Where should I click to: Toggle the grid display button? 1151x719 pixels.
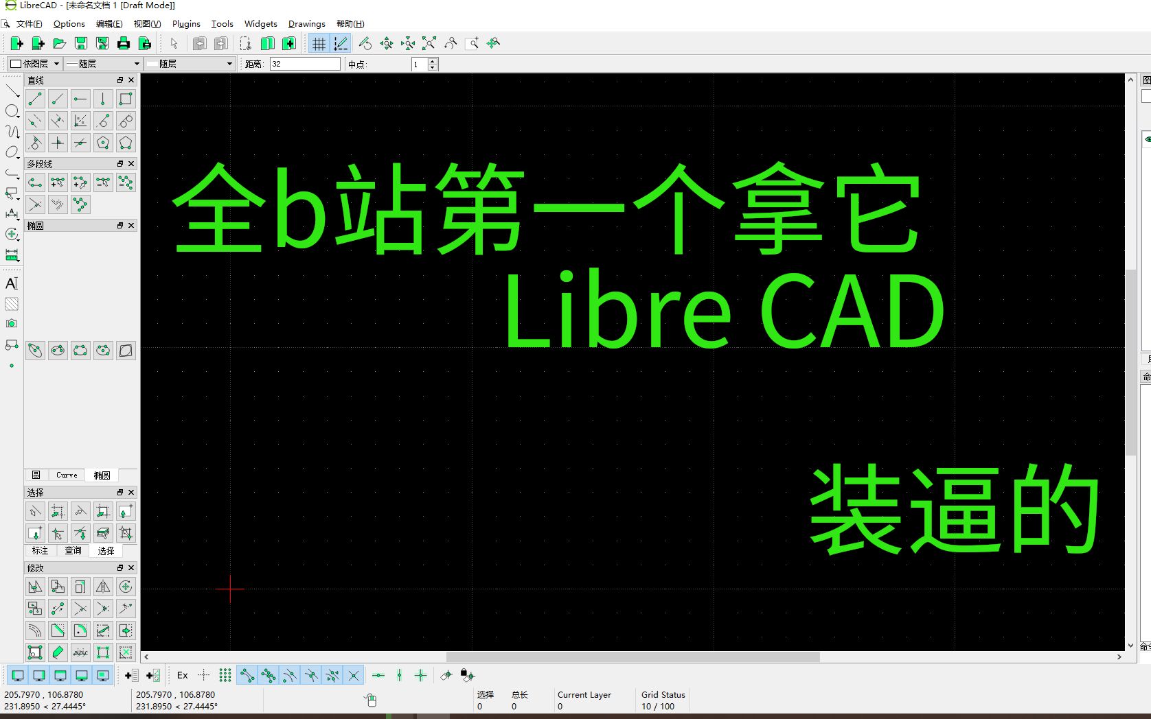coord(319,44)
